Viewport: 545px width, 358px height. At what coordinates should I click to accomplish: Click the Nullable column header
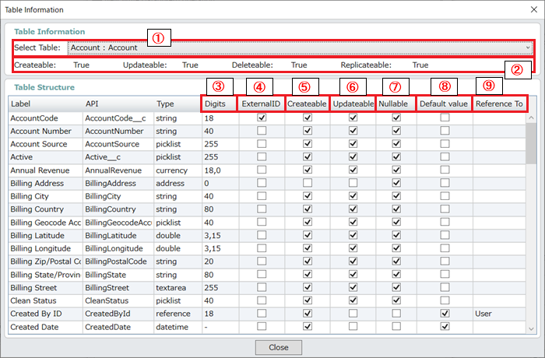click(396, 104)
